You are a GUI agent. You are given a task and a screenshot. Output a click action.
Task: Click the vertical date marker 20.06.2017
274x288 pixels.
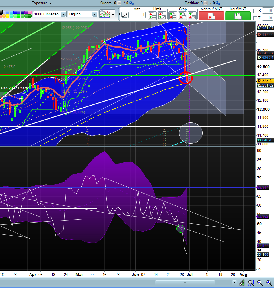(x=164, y=137)
